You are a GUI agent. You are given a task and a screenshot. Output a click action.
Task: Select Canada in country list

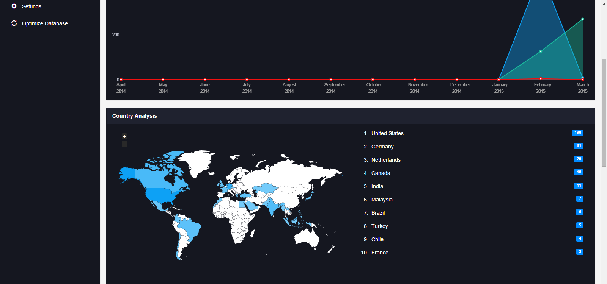pos(381,173)
